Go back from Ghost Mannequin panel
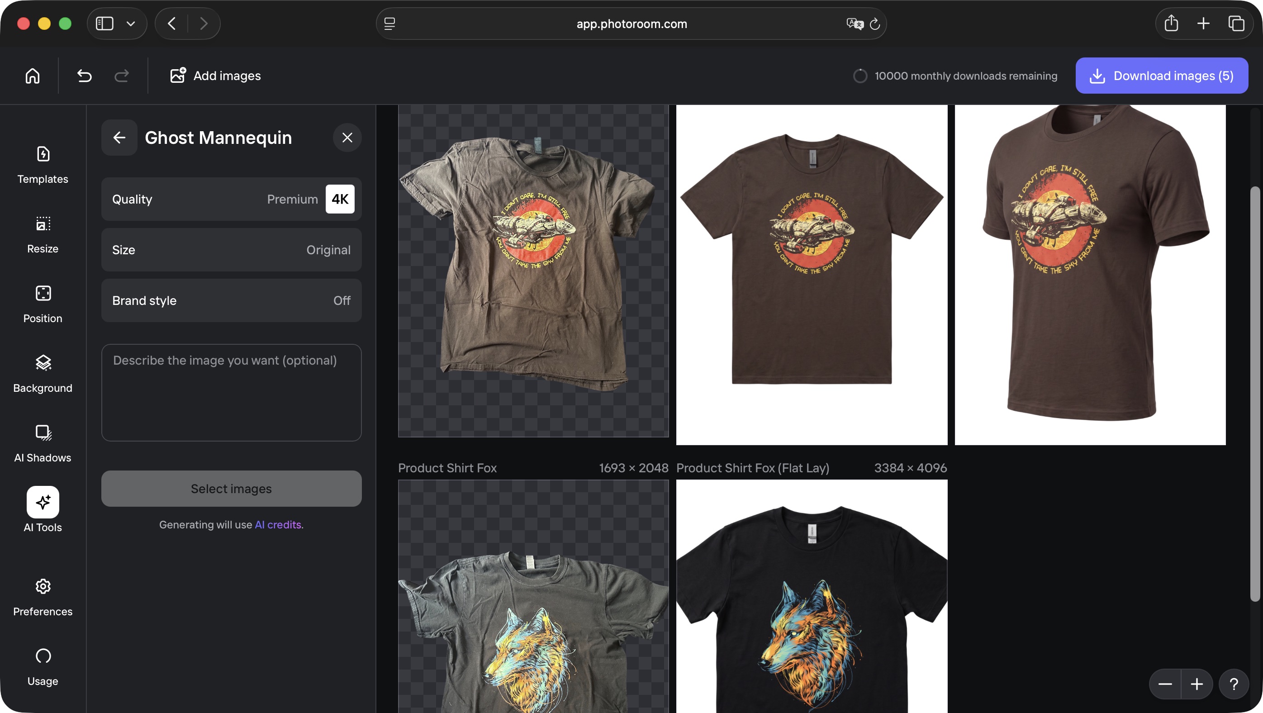Viewport: 1263px width, 713px height. point(119,137)
